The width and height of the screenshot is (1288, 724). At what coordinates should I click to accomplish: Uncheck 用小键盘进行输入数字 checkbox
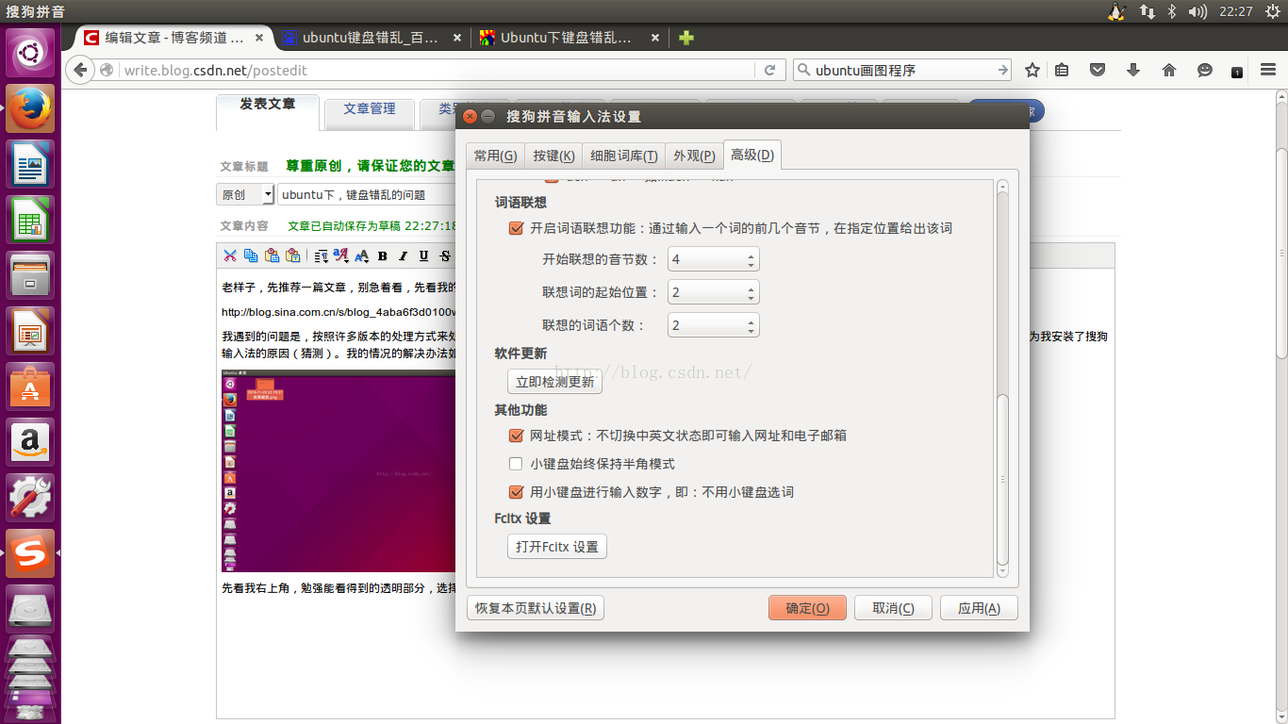(516, 492)
